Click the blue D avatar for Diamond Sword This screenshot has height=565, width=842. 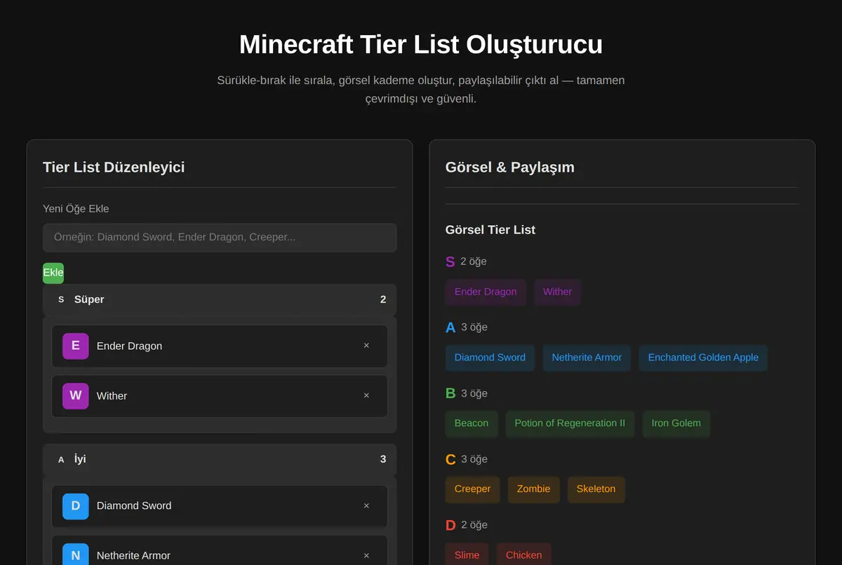(x=76, y=505)
